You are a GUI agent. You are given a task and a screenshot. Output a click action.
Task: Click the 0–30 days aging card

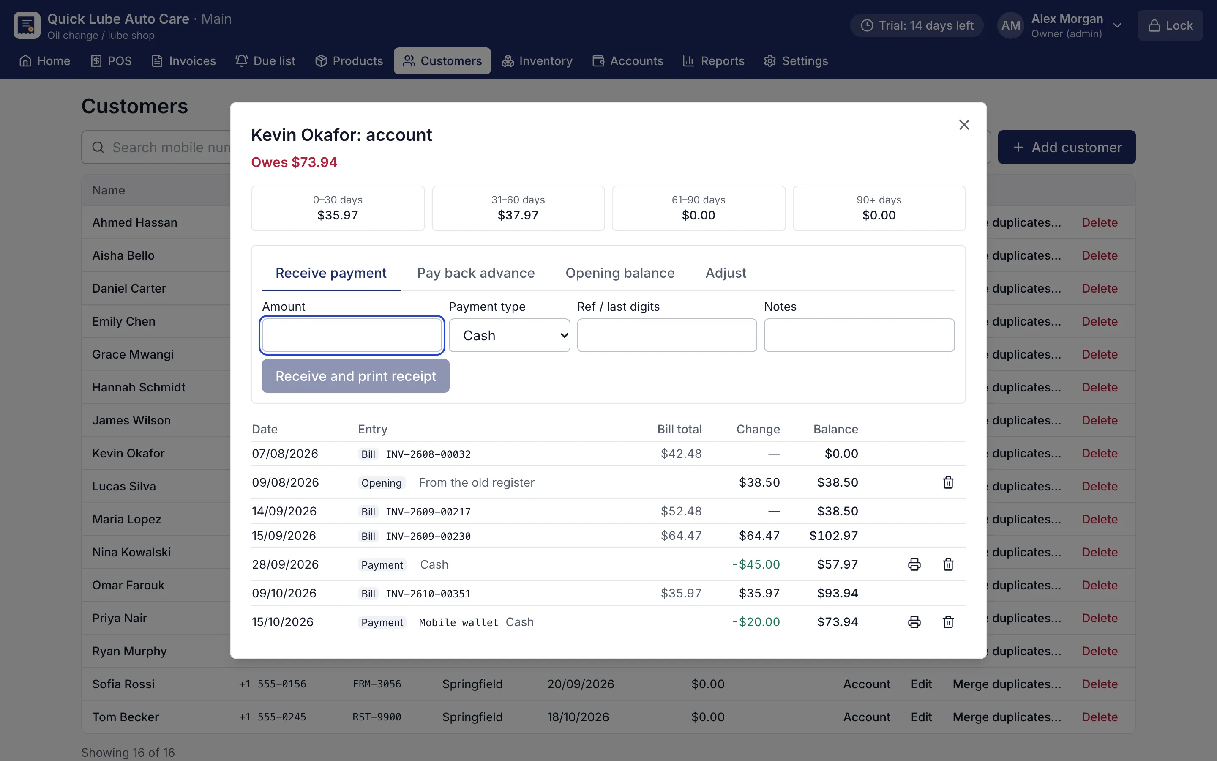tap(338, 208)
